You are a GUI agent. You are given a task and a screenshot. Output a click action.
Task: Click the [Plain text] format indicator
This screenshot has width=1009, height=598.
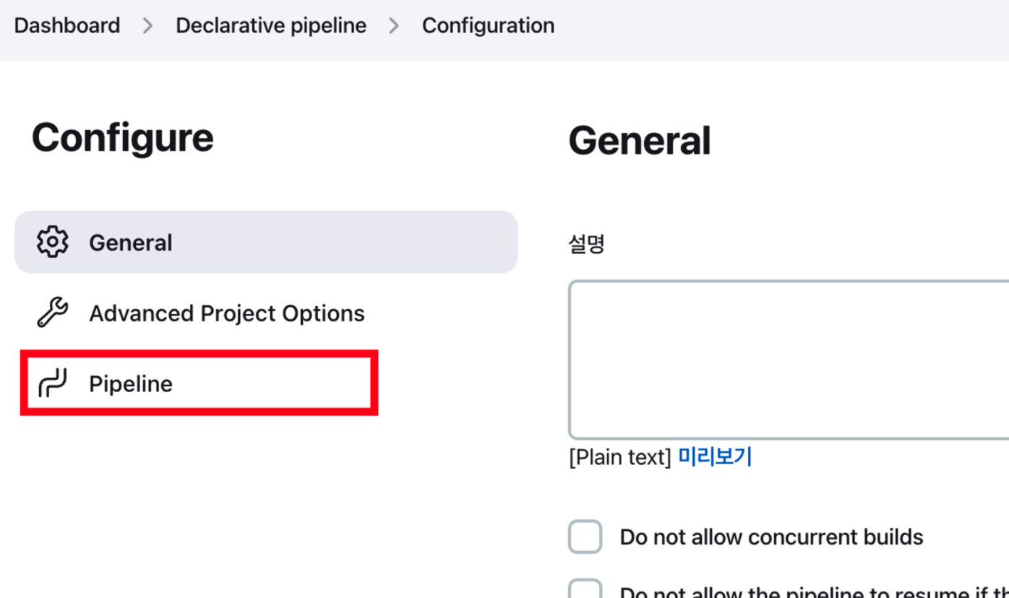pos(620,457)
